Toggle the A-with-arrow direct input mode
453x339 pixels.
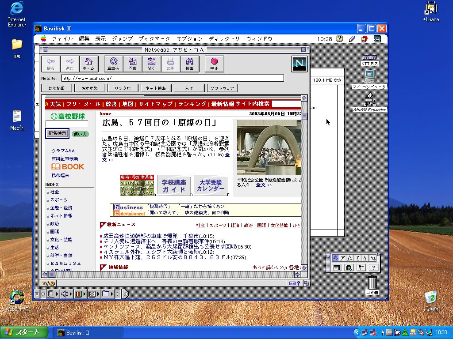(372, 258)
